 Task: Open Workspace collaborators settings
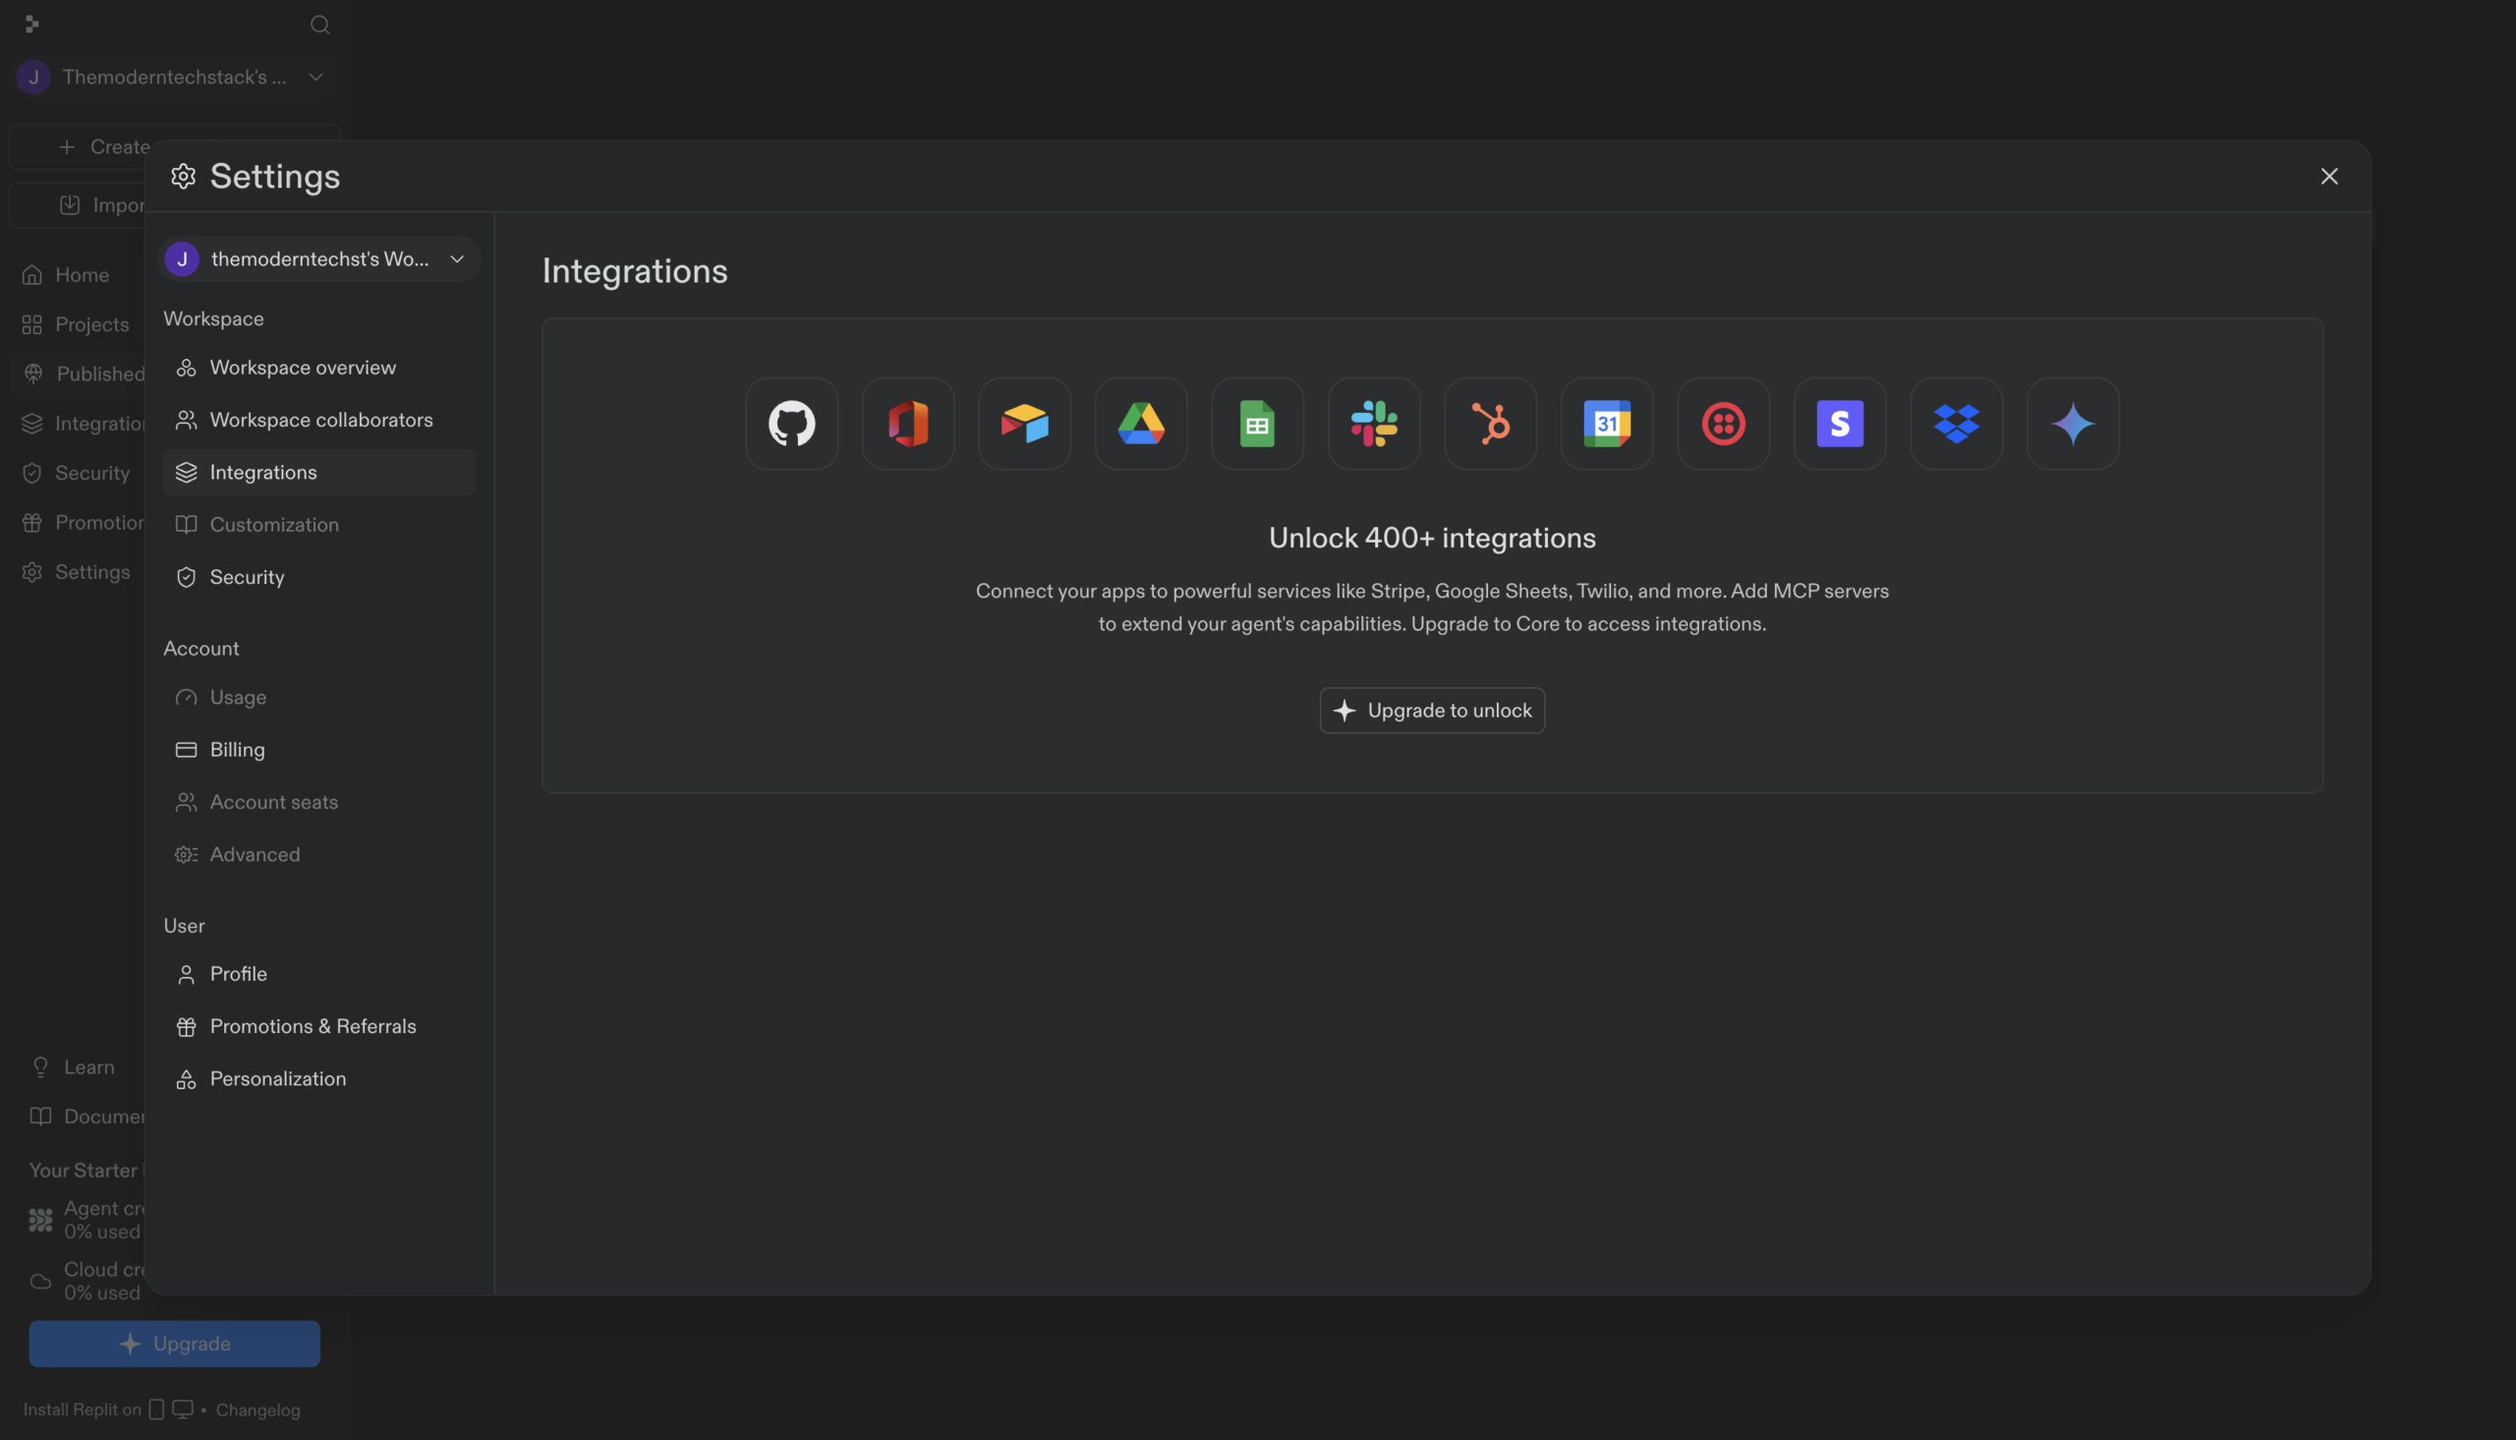click(319, 421)
